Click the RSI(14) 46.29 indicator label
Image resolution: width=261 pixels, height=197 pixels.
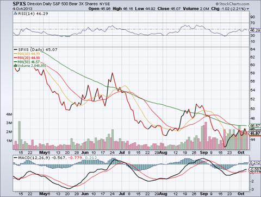point(33,14)
